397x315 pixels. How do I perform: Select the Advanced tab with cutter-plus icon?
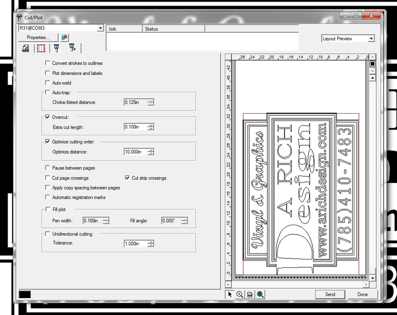[72, 48]
